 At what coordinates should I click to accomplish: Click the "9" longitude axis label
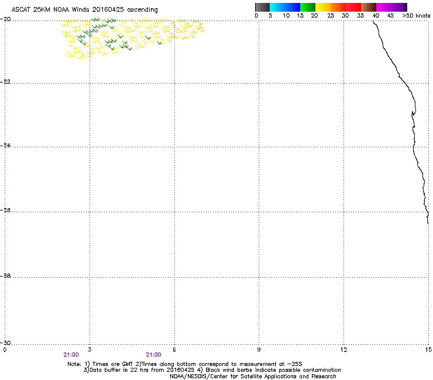click(x=259, y=350)
